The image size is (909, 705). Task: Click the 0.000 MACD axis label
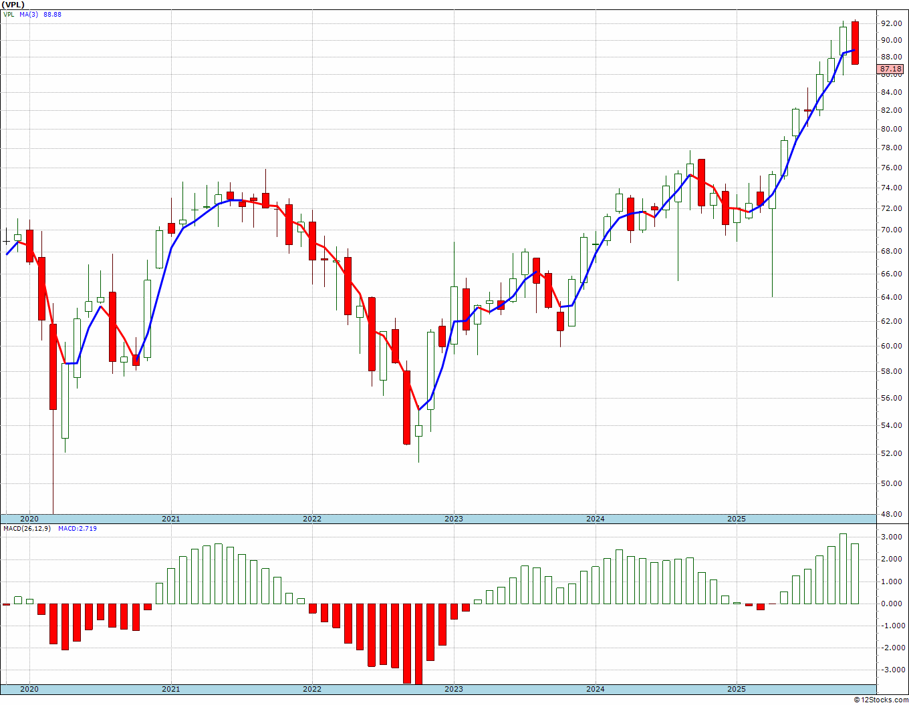point(892,604)
